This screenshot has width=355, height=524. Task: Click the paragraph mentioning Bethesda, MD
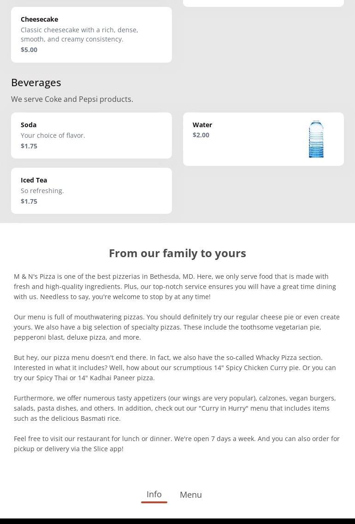pyautogui.click(x=175, y=287)
